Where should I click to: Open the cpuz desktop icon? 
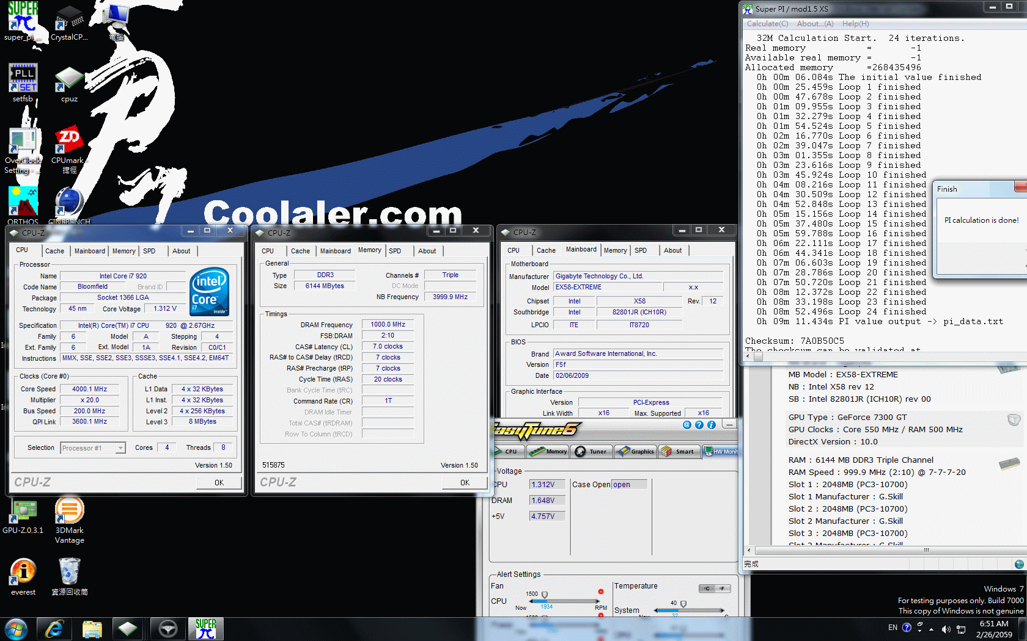tap(69, 83)
